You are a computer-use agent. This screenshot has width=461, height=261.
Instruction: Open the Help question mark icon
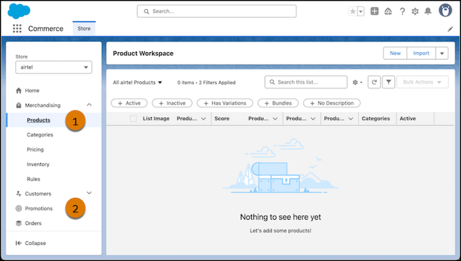click(x=402, y=11)
